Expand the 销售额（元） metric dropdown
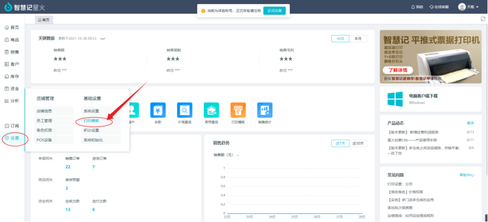488x222 pixels. (226, 155)
